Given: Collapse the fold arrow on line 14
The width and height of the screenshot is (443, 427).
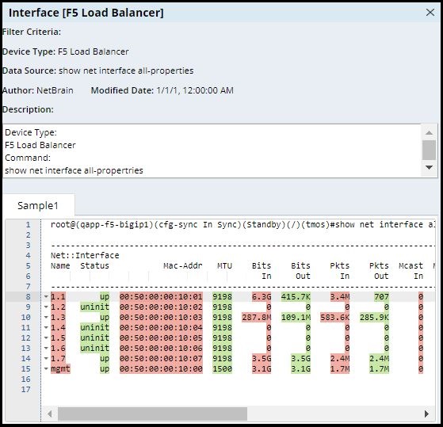Looking at the screenshot, I should point(46,358).
